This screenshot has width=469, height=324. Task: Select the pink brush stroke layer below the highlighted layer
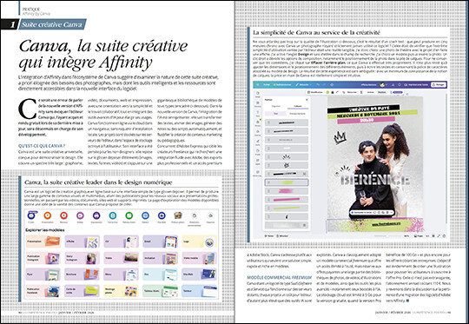287,191
